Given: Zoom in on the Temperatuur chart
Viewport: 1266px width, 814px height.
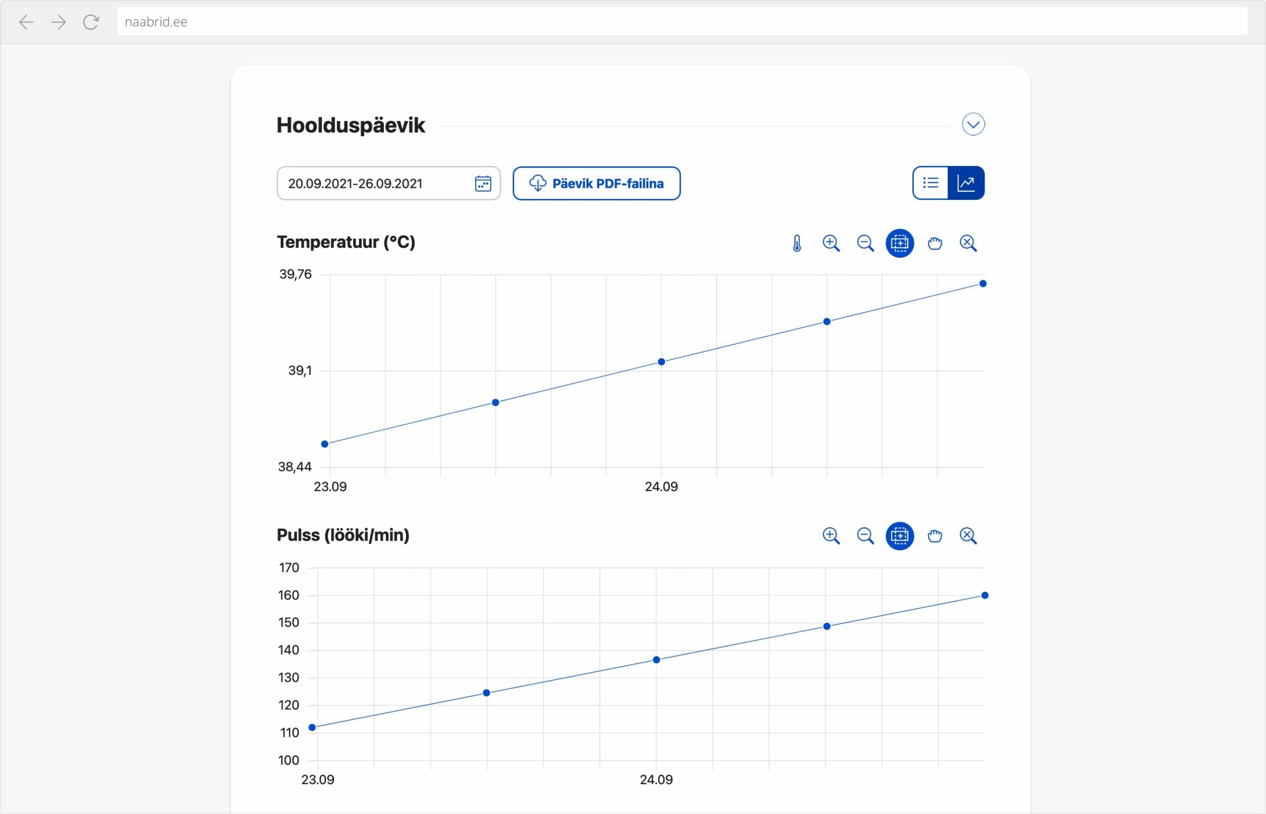Looking at the screenshot, I should pyautogui.click(x=830, y=243).
